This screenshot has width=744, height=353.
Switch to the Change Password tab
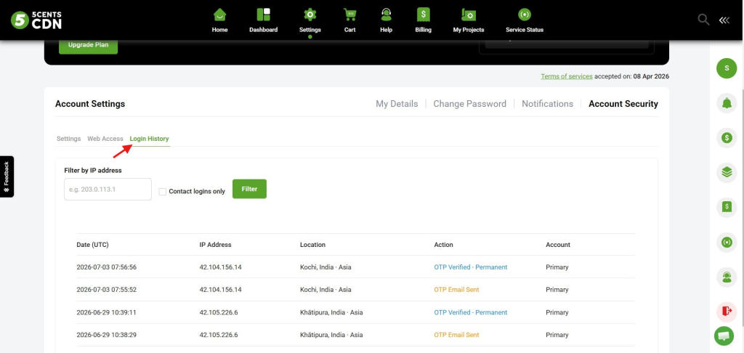[x=470, y=104]
